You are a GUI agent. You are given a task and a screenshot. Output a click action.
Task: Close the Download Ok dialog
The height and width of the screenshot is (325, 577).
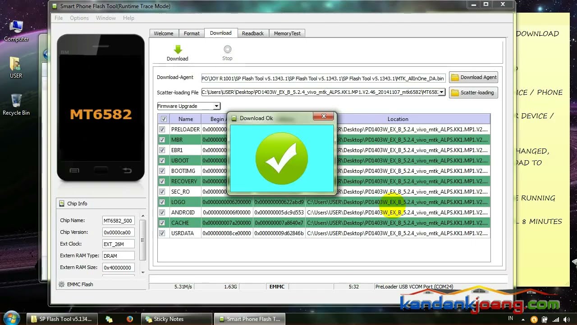[x=324, y=117]
